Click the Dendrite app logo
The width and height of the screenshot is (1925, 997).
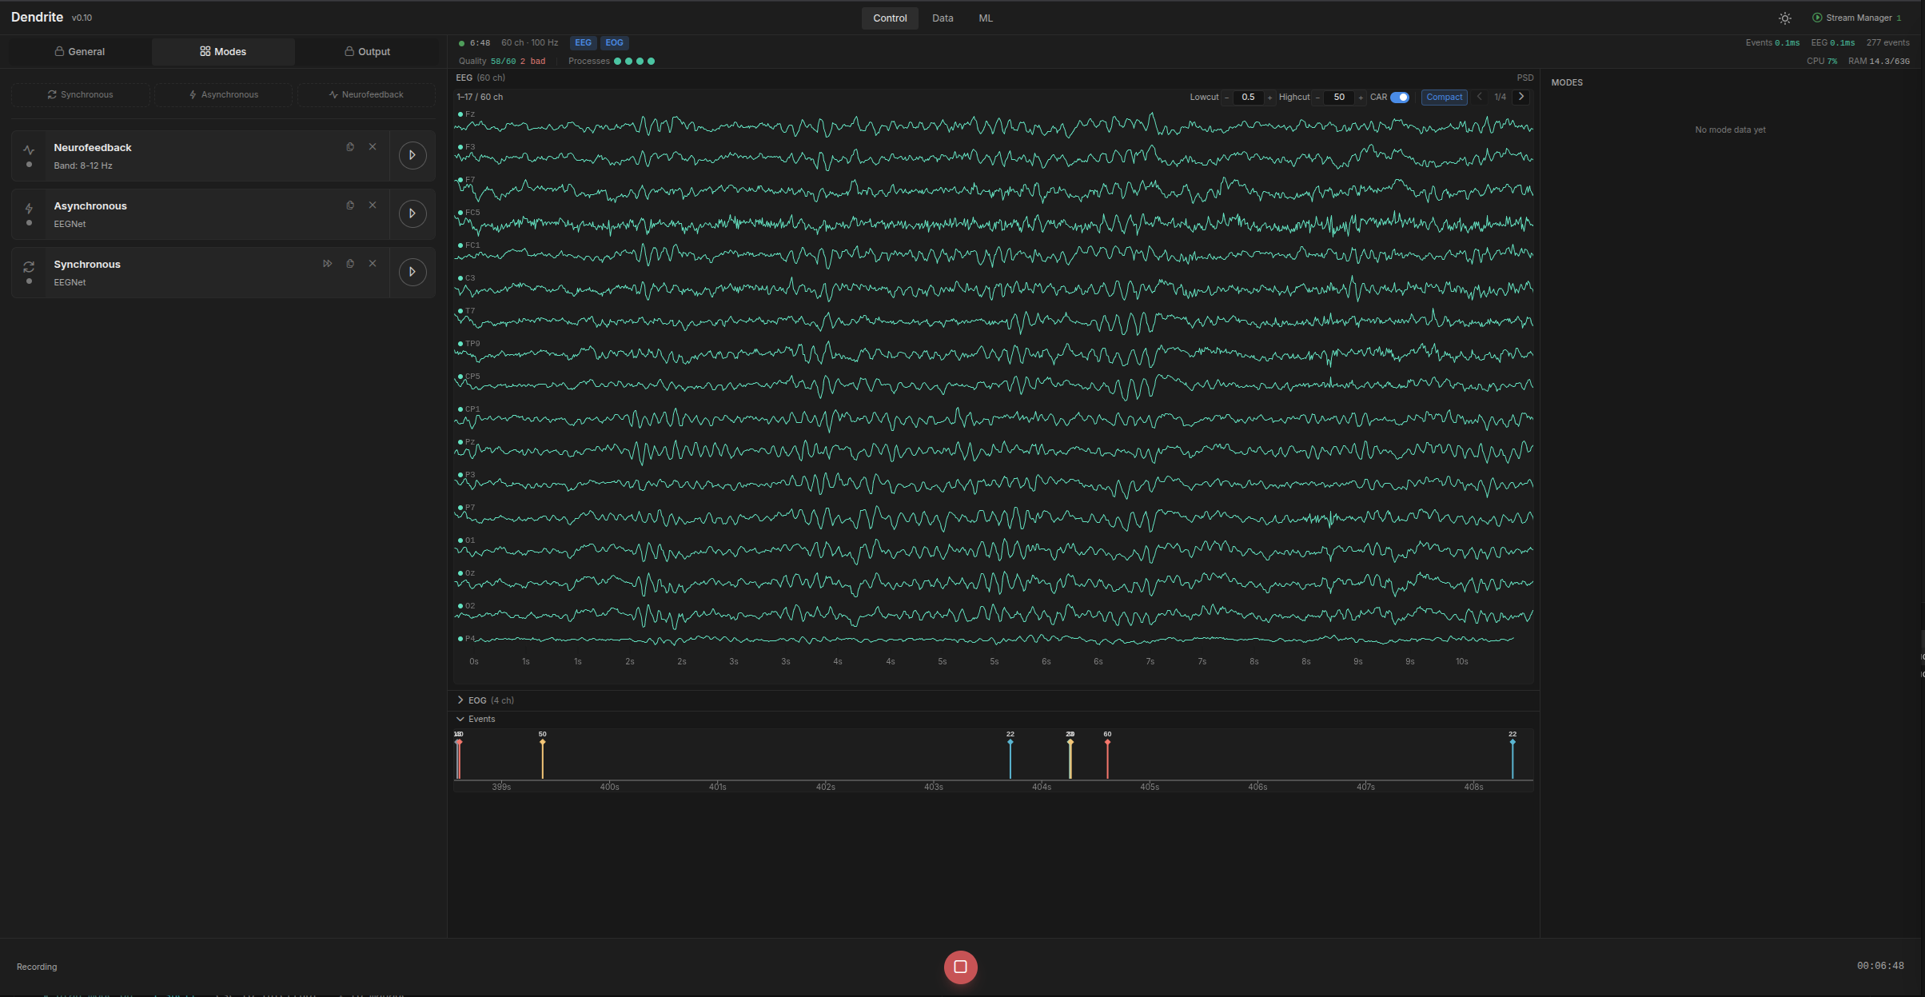[x=37, y=18]
